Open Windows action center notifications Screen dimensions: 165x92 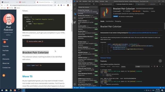162,90
